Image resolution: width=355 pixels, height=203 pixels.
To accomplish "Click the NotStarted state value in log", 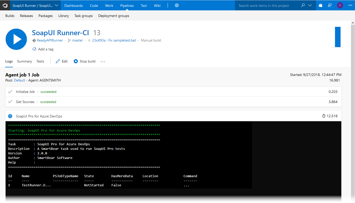I will 94,185.
